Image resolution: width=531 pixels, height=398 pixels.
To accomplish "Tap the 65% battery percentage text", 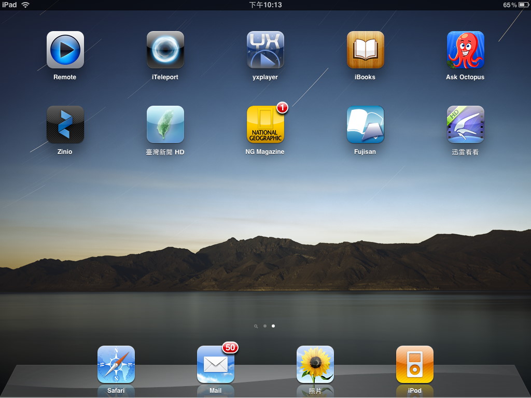I will point(510,5).
